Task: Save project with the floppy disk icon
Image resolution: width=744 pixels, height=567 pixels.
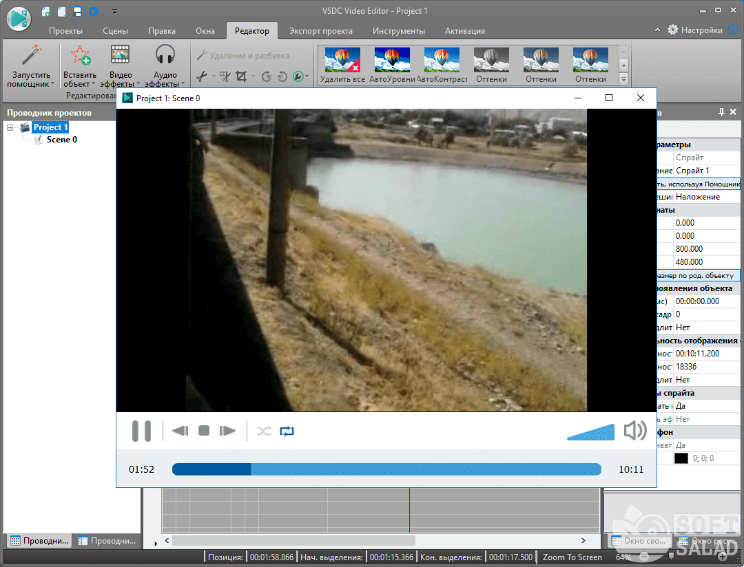Action: (77, 12)
